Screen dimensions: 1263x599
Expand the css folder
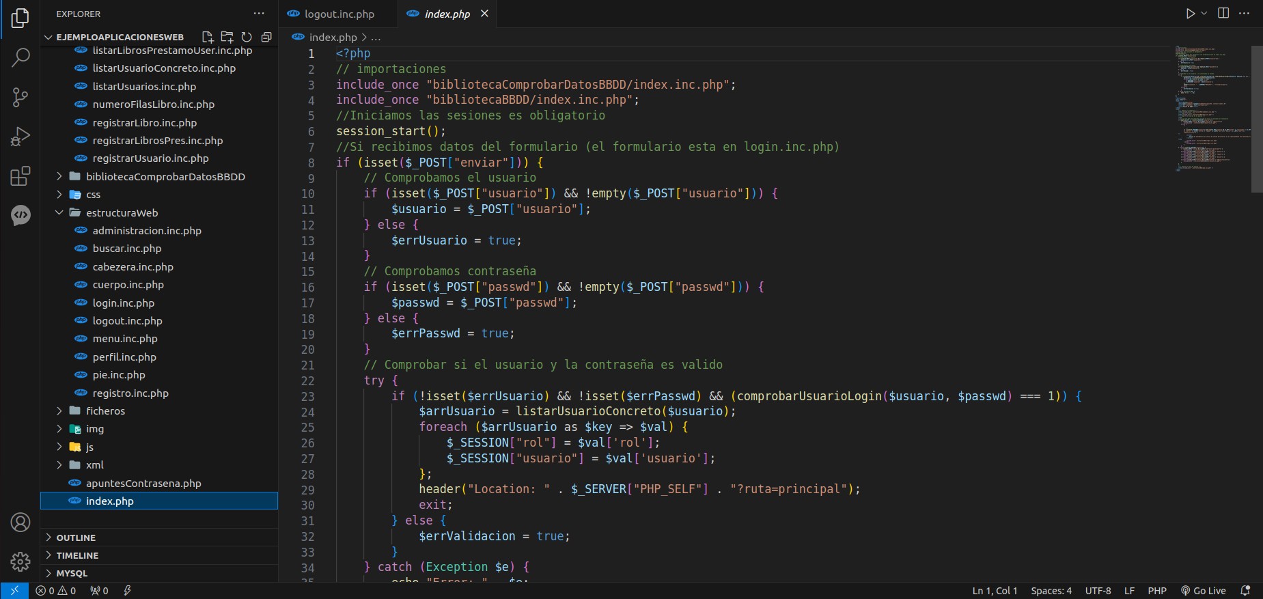[x=159, y=195]
